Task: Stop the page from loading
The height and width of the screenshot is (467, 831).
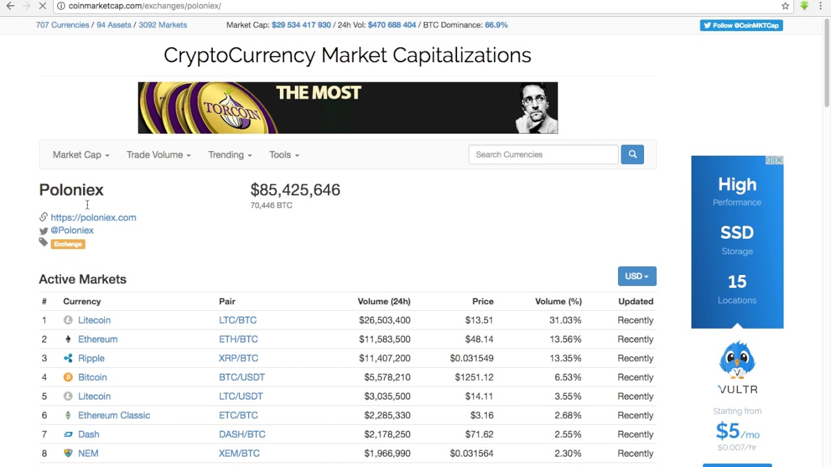Action: point(42,6)
